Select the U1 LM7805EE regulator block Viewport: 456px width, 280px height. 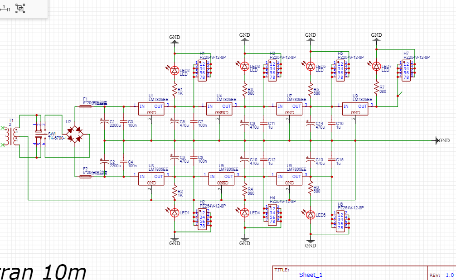point(151,109)
